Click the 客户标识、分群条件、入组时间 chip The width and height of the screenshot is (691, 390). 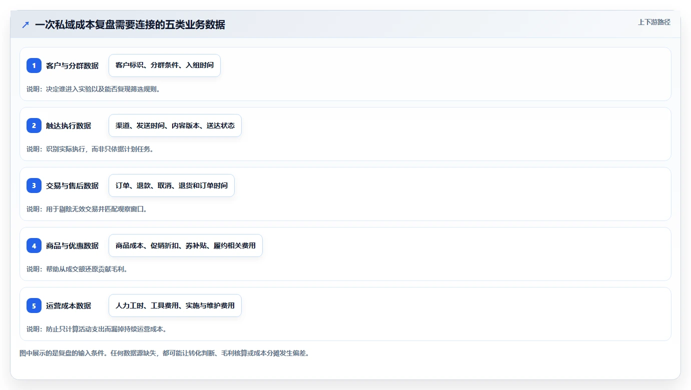pyautogui.click(x=165, y=65)
